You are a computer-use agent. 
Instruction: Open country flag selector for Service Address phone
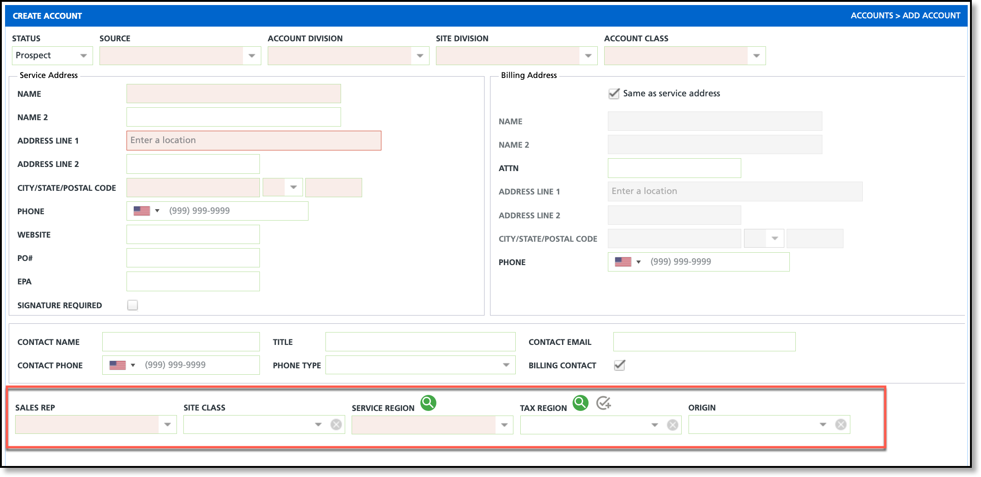(146, 211)
